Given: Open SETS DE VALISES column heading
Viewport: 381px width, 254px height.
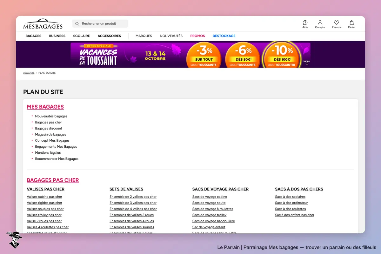Looking at the screenshot, I should click(x=126, y=189).
